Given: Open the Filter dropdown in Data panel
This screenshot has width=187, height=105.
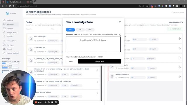Looking at the screenshot, I should pyautogui.click(x=53, y=29).
